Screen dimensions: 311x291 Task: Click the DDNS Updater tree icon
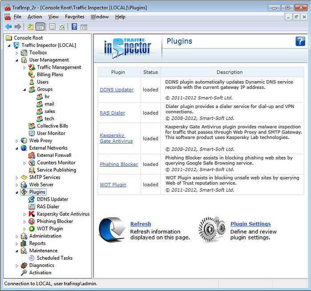pyautogui.click(x=32, y=199)
